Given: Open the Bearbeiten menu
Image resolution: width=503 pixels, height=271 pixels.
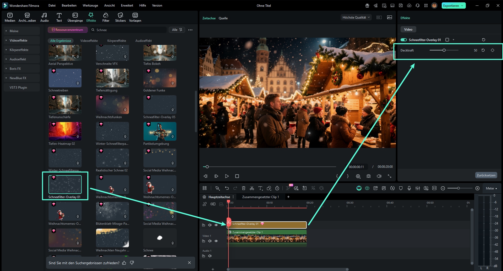Looking at the screenshot, I should tap(69, 5).
